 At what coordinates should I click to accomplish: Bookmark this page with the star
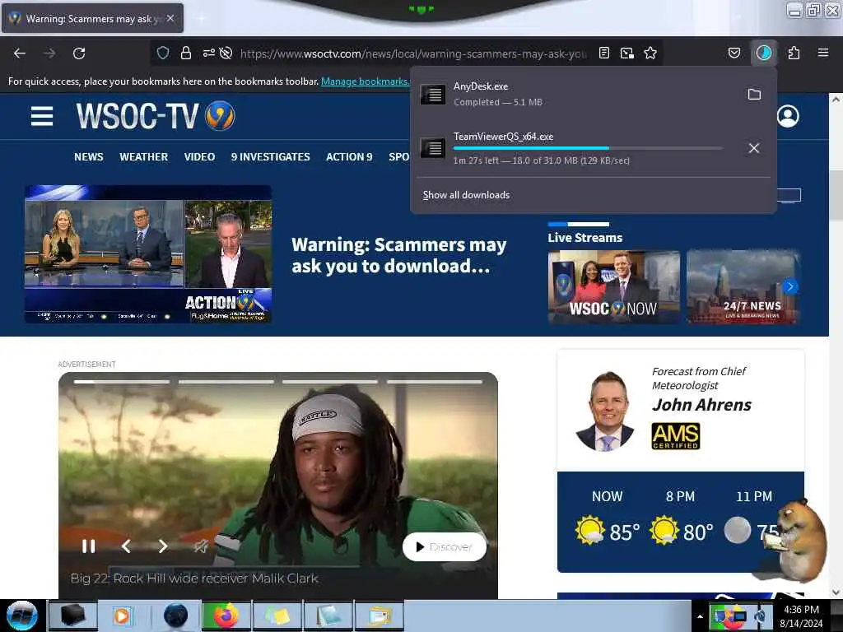pyautogui.click(x=650, y=53)
